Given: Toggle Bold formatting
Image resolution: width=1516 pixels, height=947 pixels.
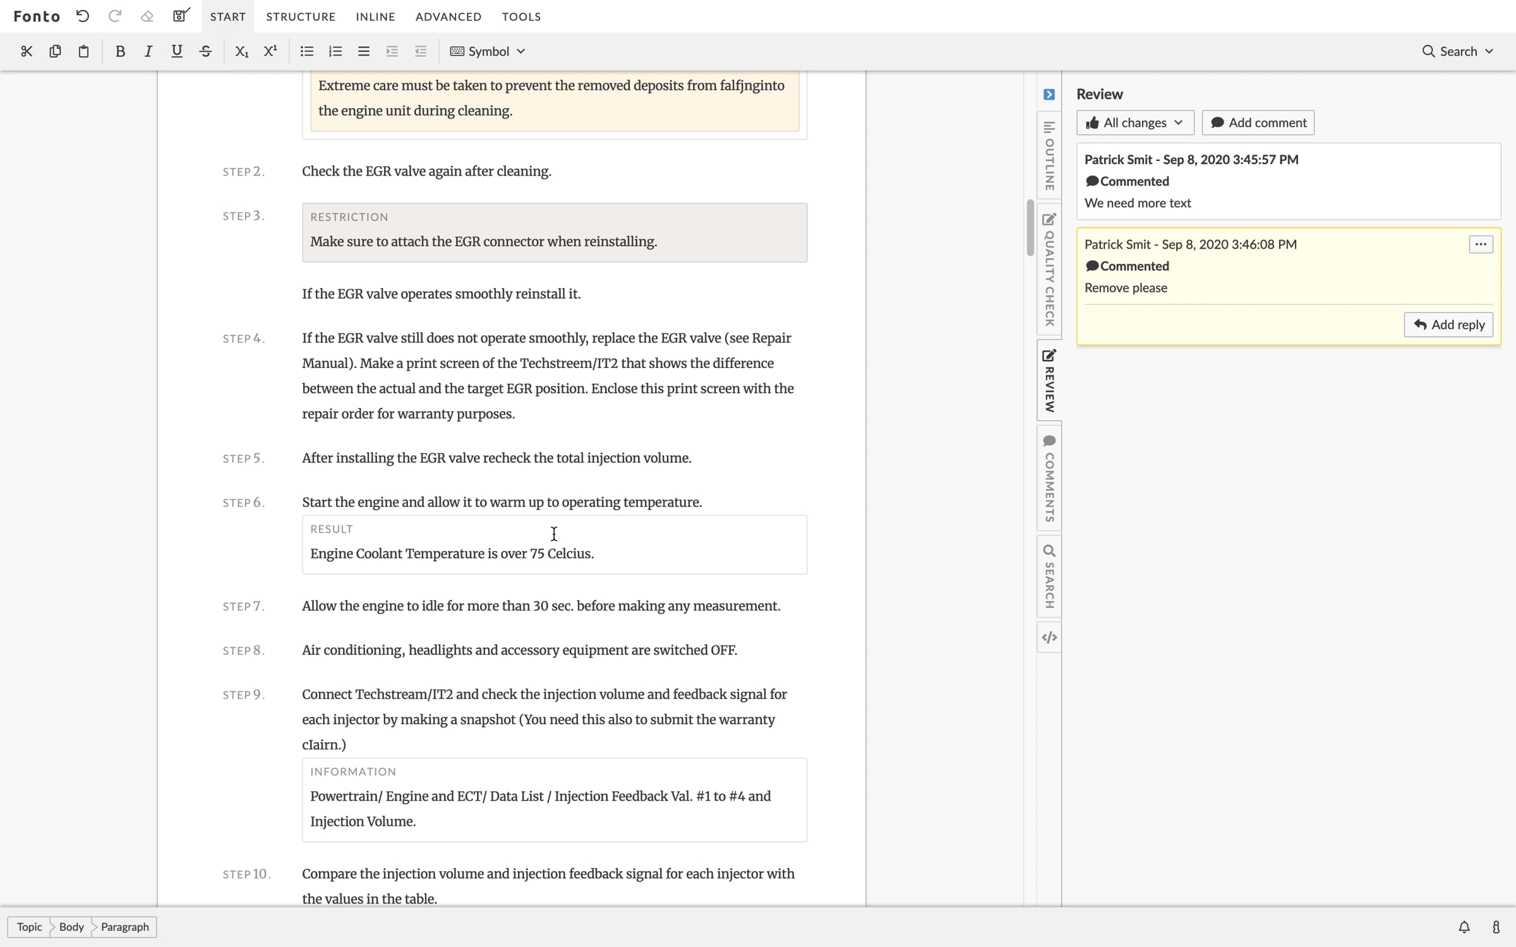Looking at the screenshot, I should coord(120,51).
